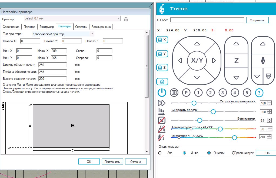Click Макс. X input field

pos(59,51)
